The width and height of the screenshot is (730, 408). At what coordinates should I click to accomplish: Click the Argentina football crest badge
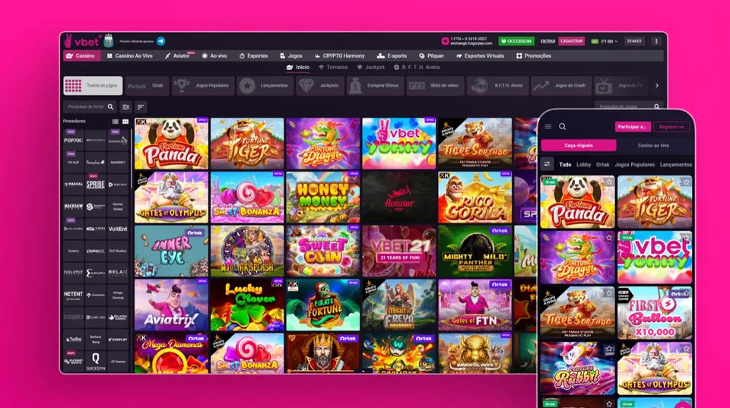pos(109,41)
